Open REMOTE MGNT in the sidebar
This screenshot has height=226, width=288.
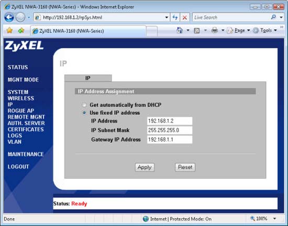pos(26,117)
